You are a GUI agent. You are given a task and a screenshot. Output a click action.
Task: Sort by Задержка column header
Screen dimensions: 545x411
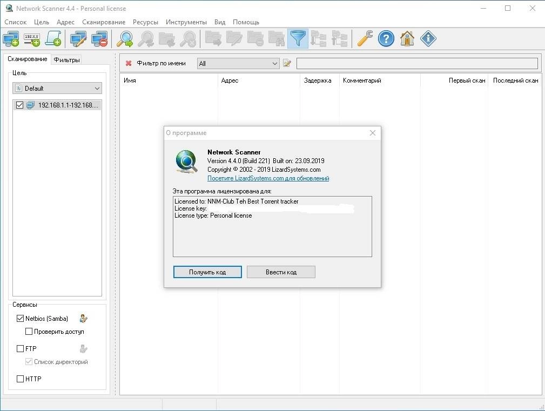click(x=319, y=80)
